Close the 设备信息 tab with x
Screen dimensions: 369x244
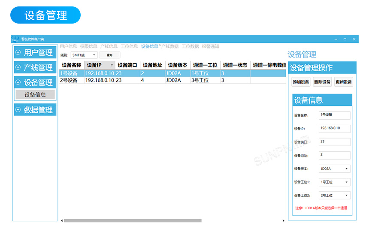[x=160, y=45]
